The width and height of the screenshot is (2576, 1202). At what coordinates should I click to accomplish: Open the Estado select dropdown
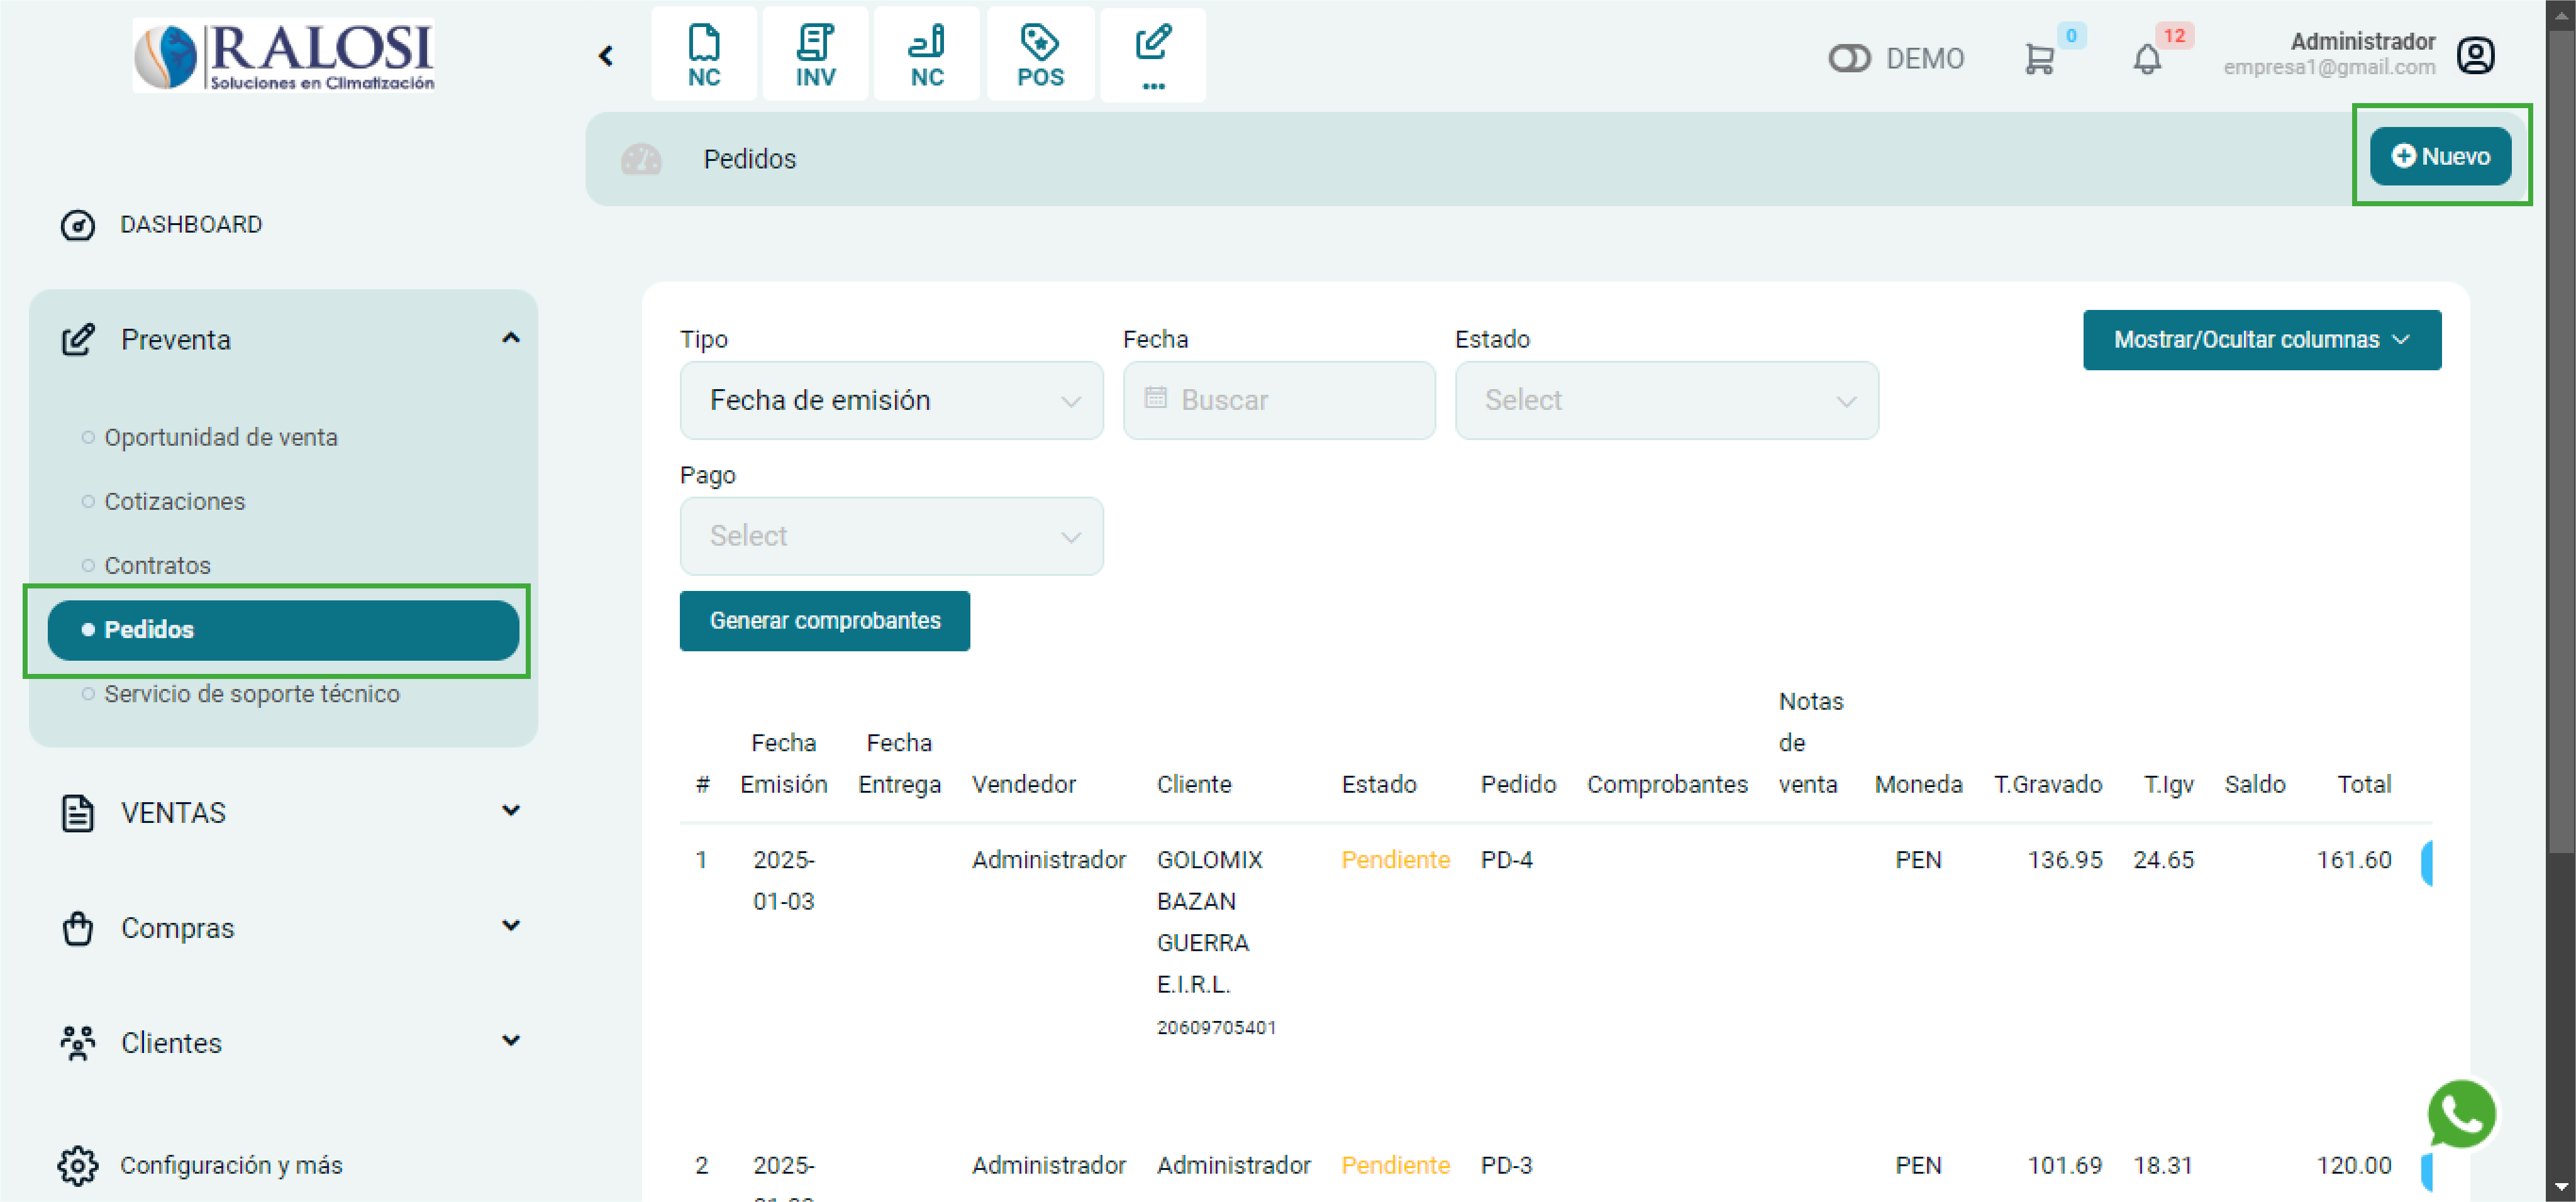coord(1666,400)
